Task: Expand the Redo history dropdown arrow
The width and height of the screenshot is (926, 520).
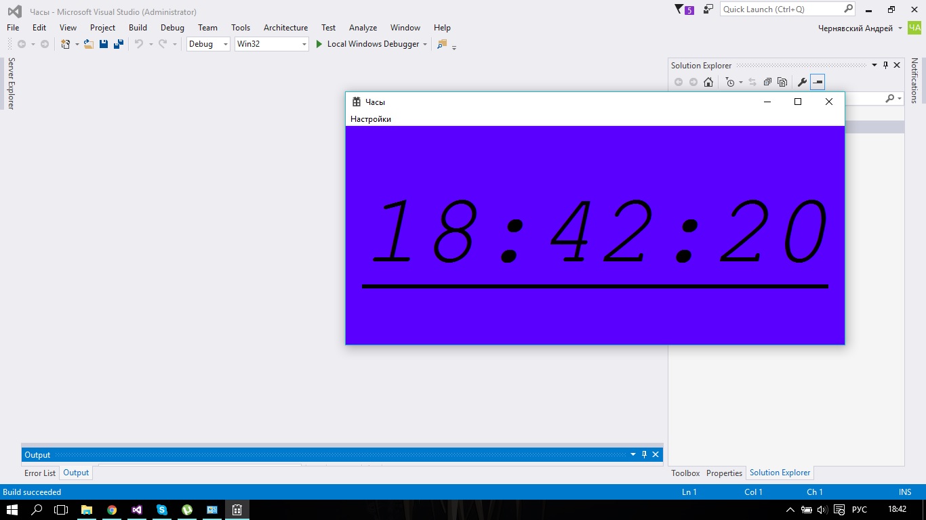Action: pyautogui.click(x=174, y=44)
